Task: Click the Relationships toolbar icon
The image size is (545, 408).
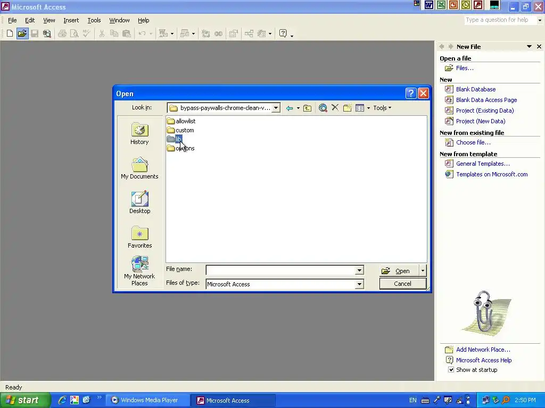Action: pyautogui.click(x=249, y=33)
